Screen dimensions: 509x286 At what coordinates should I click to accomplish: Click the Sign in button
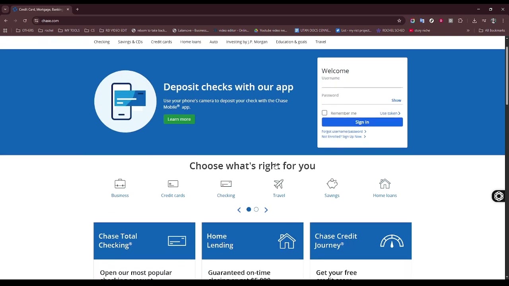point(362,122)
